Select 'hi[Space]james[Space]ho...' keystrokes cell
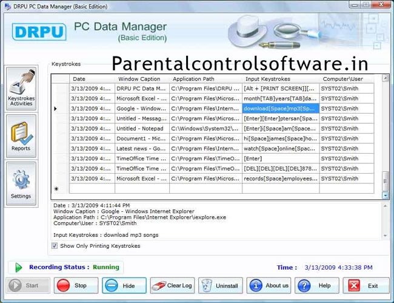 [281, 138]
